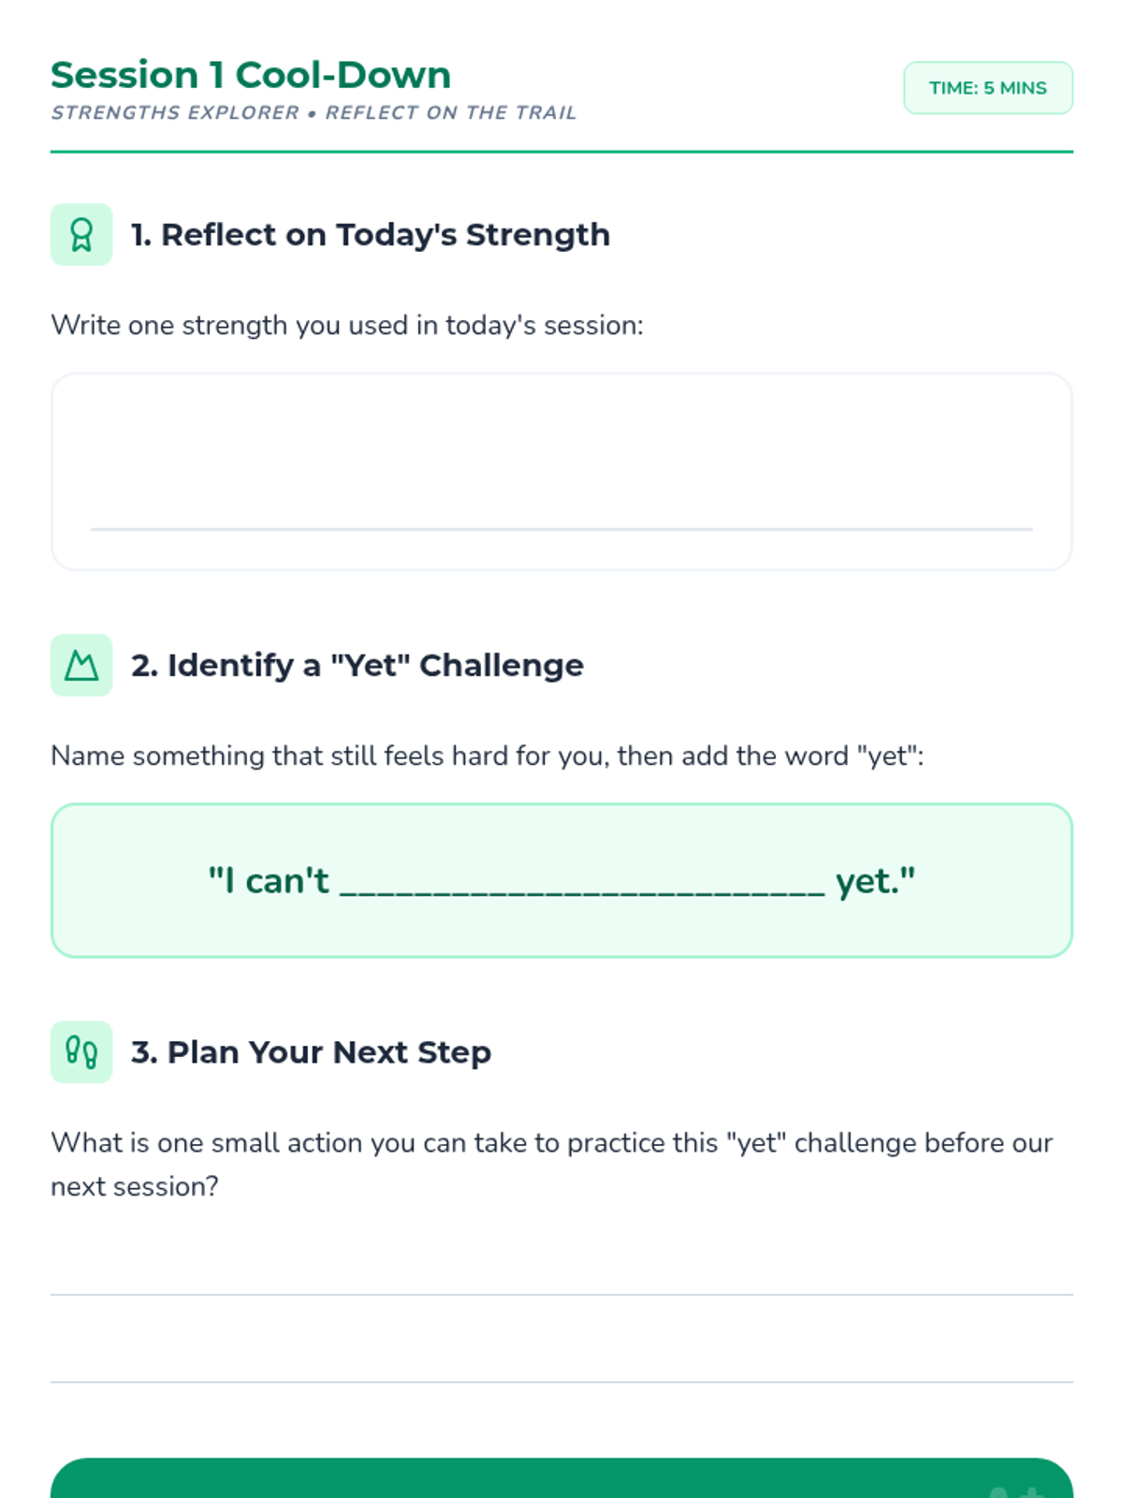Viewport: 1123px width, 1498px height.
Task: Click the footprints icon
Action: [x=81, y=1052]
